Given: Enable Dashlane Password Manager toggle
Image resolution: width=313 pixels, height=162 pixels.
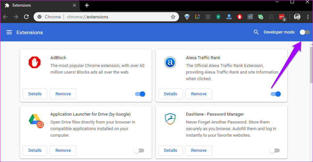Looking at the screenshot, I should coord(274,150).
